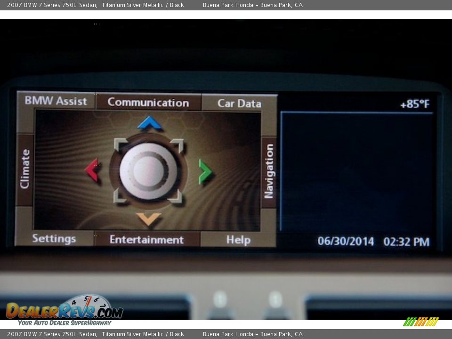Open the Settings menu

point(54,239)
